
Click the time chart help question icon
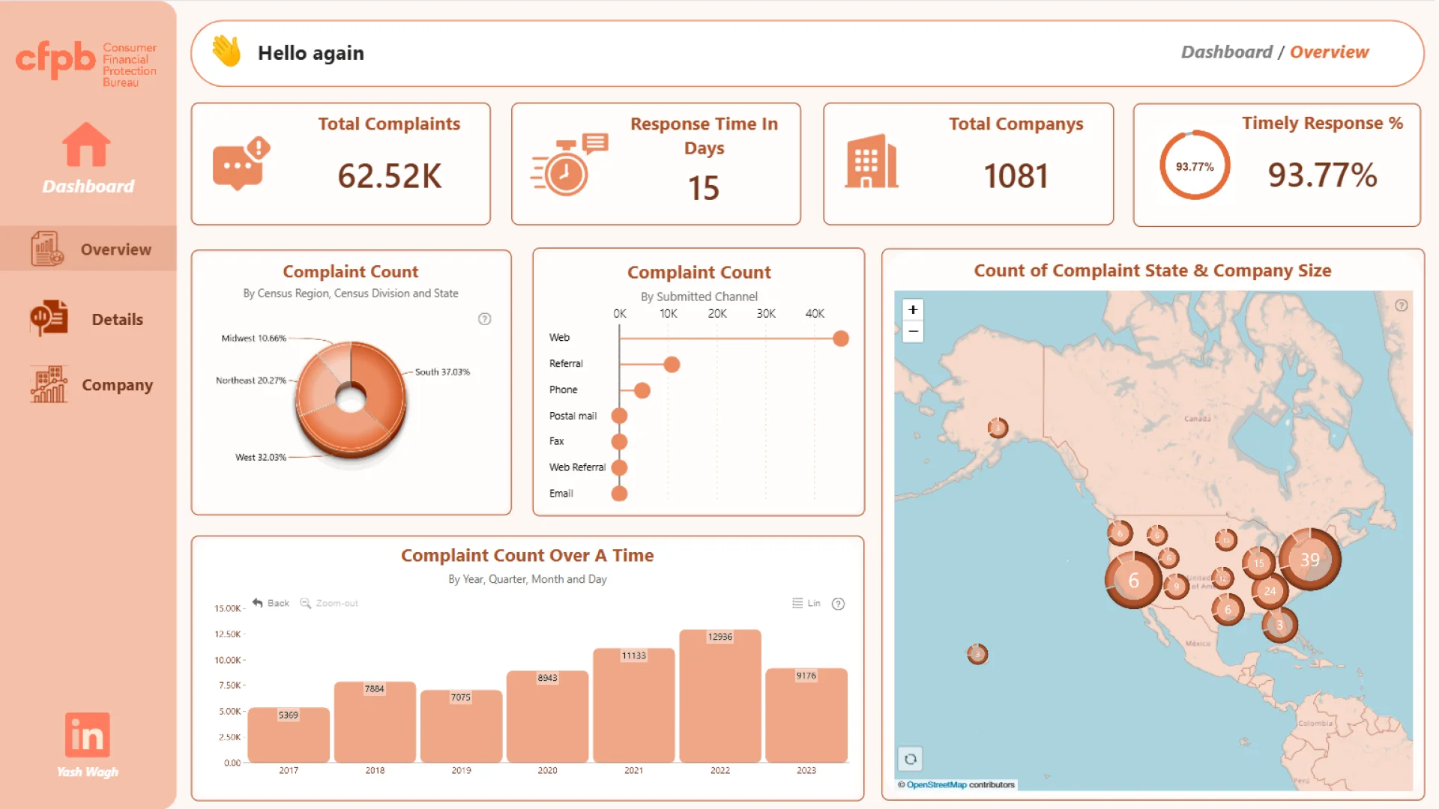coord(838,604)
